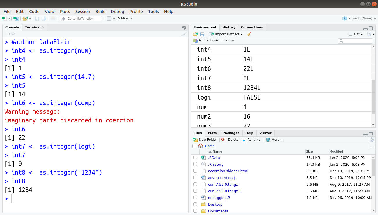This screenshot has width=378, height=215.
Task: Open the refresh options dropdown arrow in Environment
Action: [373, 34]
